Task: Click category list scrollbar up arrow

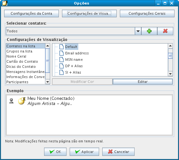Action: click(48, 46)
